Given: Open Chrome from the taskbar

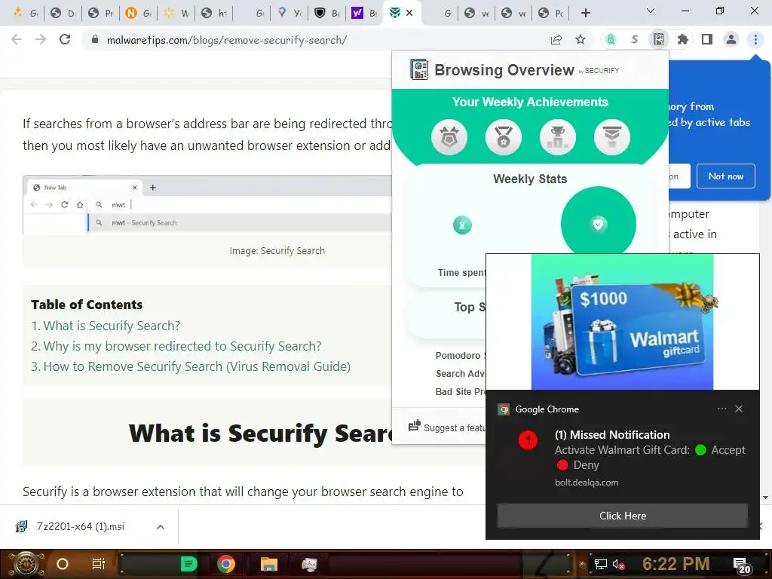Looking at the screenshot, I should click(226, 564).
